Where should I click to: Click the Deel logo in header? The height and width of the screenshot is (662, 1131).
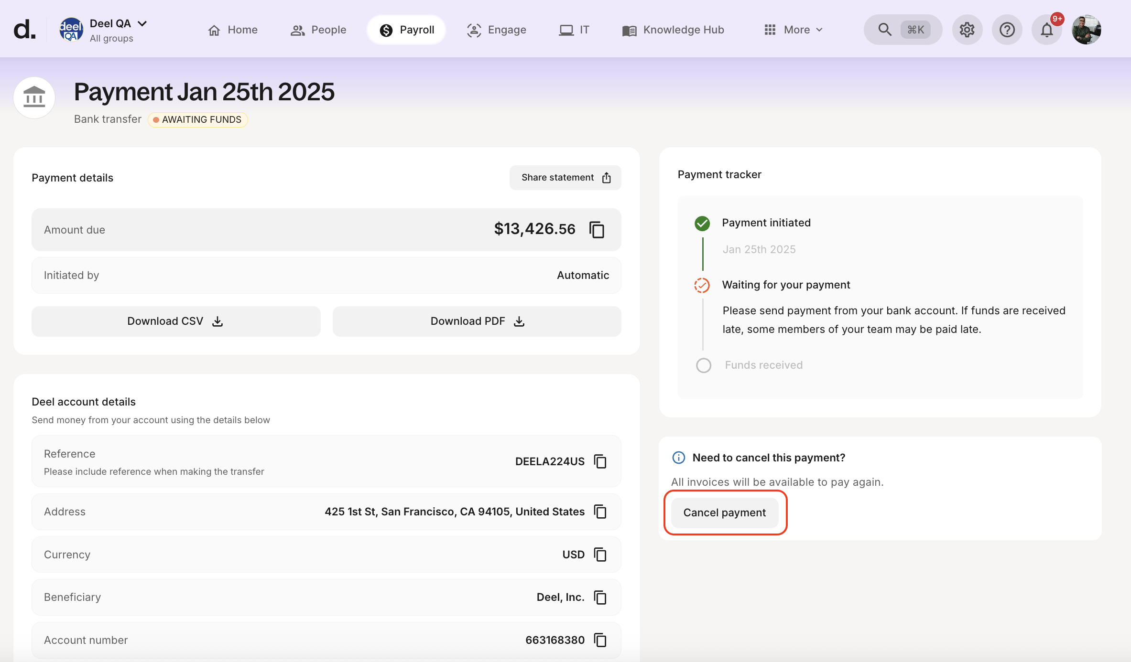tap(24, 30)
